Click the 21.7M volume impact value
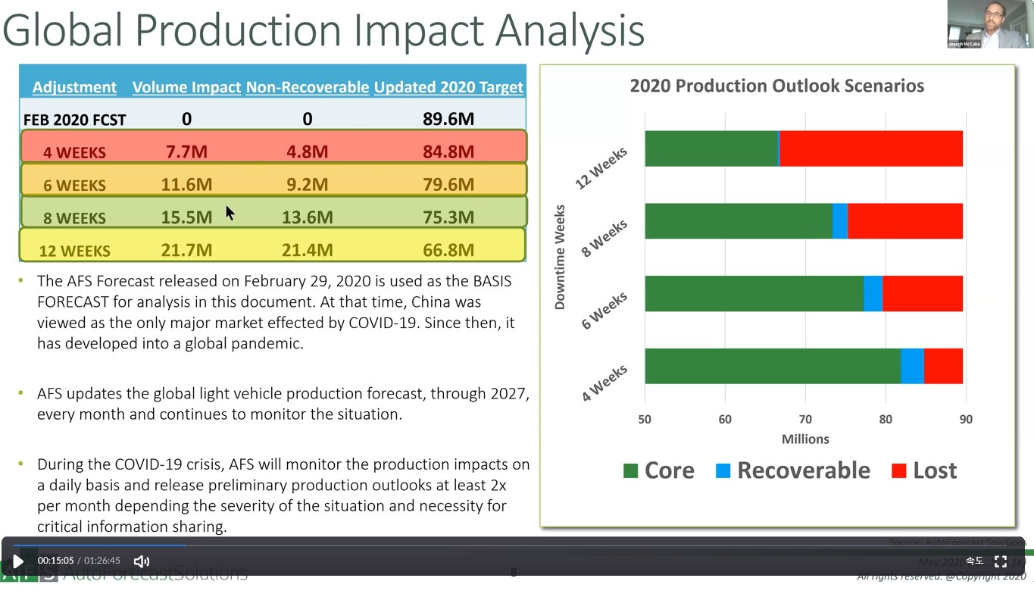This screenshot has height=600, width=1034. 186,250
